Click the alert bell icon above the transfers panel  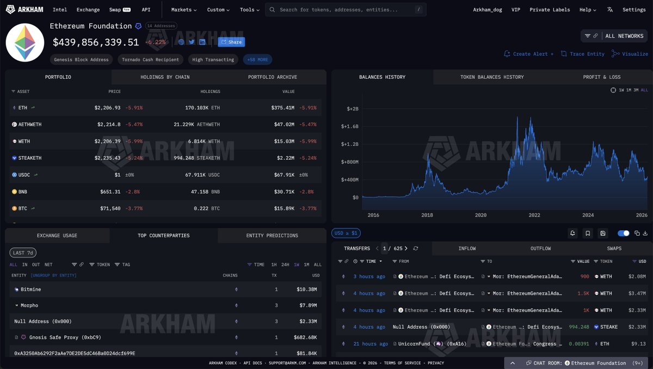point(572,233)
